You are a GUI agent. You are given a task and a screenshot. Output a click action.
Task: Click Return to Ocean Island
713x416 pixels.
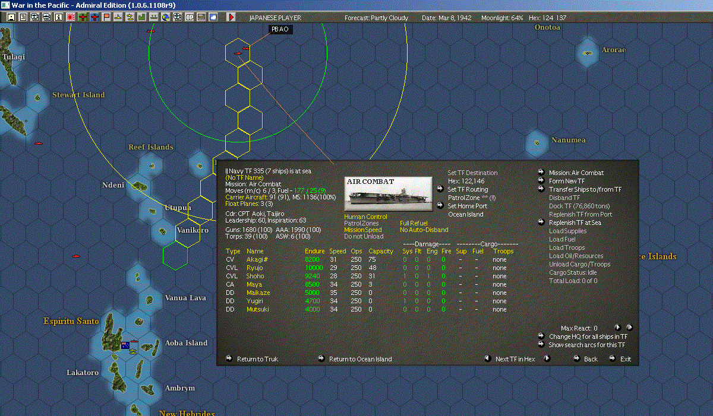coord(361,359)
